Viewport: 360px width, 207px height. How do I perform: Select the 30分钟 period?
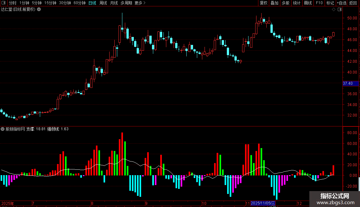(x=65, y=3)
